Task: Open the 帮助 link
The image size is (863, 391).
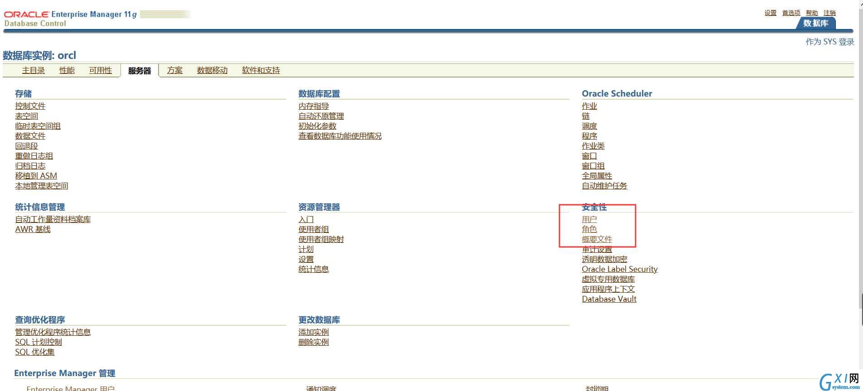Action: tap(812, 13)
